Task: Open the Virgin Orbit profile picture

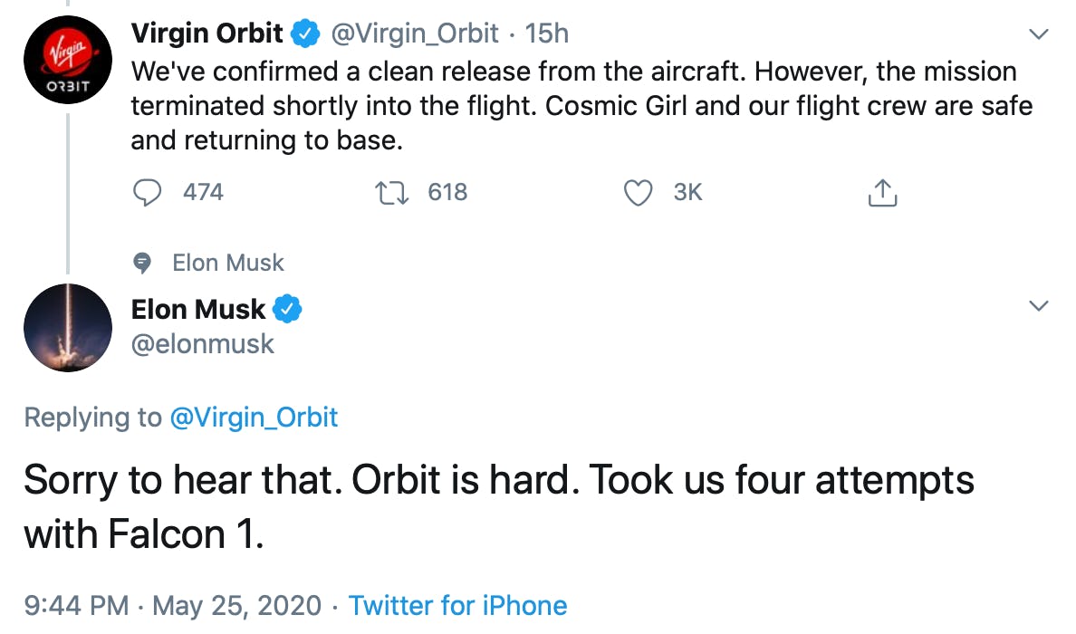Action: (x=68, y=61)
